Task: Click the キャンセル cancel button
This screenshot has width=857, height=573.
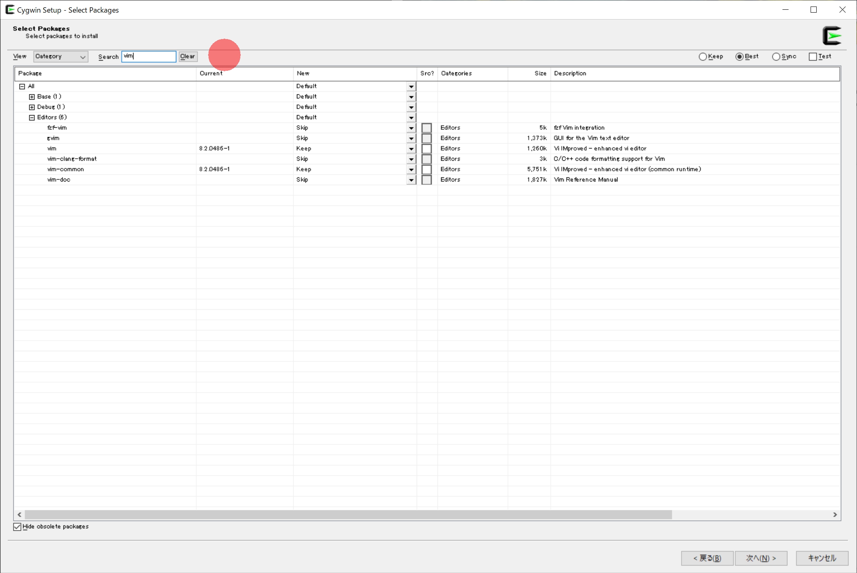Action: [822, 558]
